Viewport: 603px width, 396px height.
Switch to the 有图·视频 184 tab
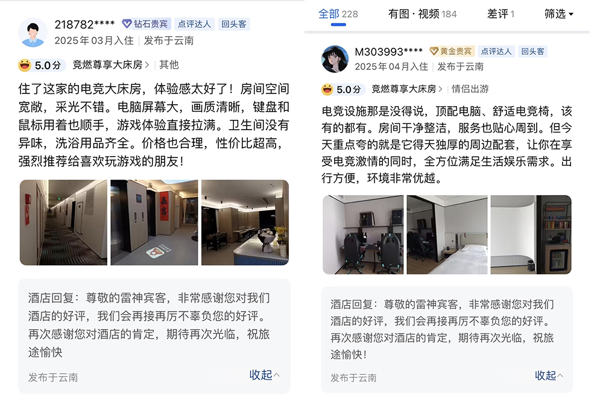[422, 14]
